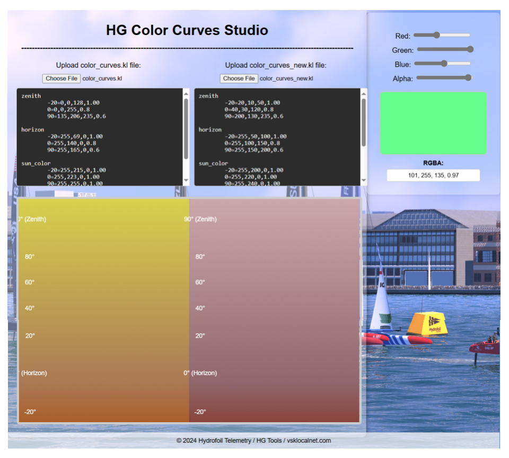The height and width of the screenshot is (458, 509).
Task: Click line '-20=0,0,128,1.00' in left panel
Action: point(73,102)
